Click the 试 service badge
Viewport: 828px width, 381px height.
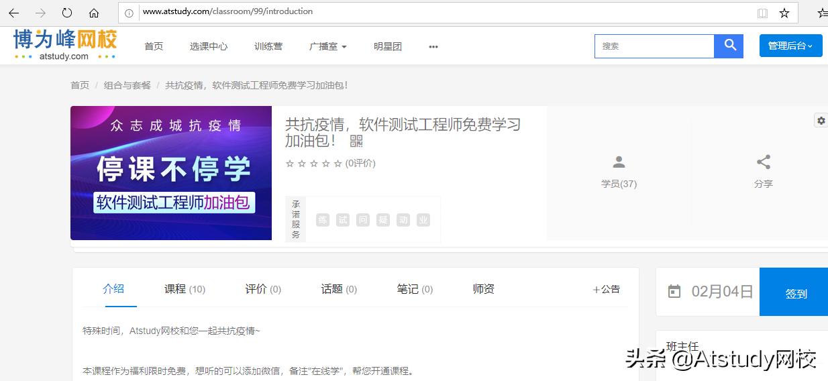343,220
